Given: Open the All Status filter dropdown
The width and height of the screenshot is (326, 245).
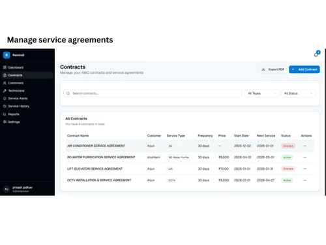Looking at the screenshot, I should pos(299,93).
